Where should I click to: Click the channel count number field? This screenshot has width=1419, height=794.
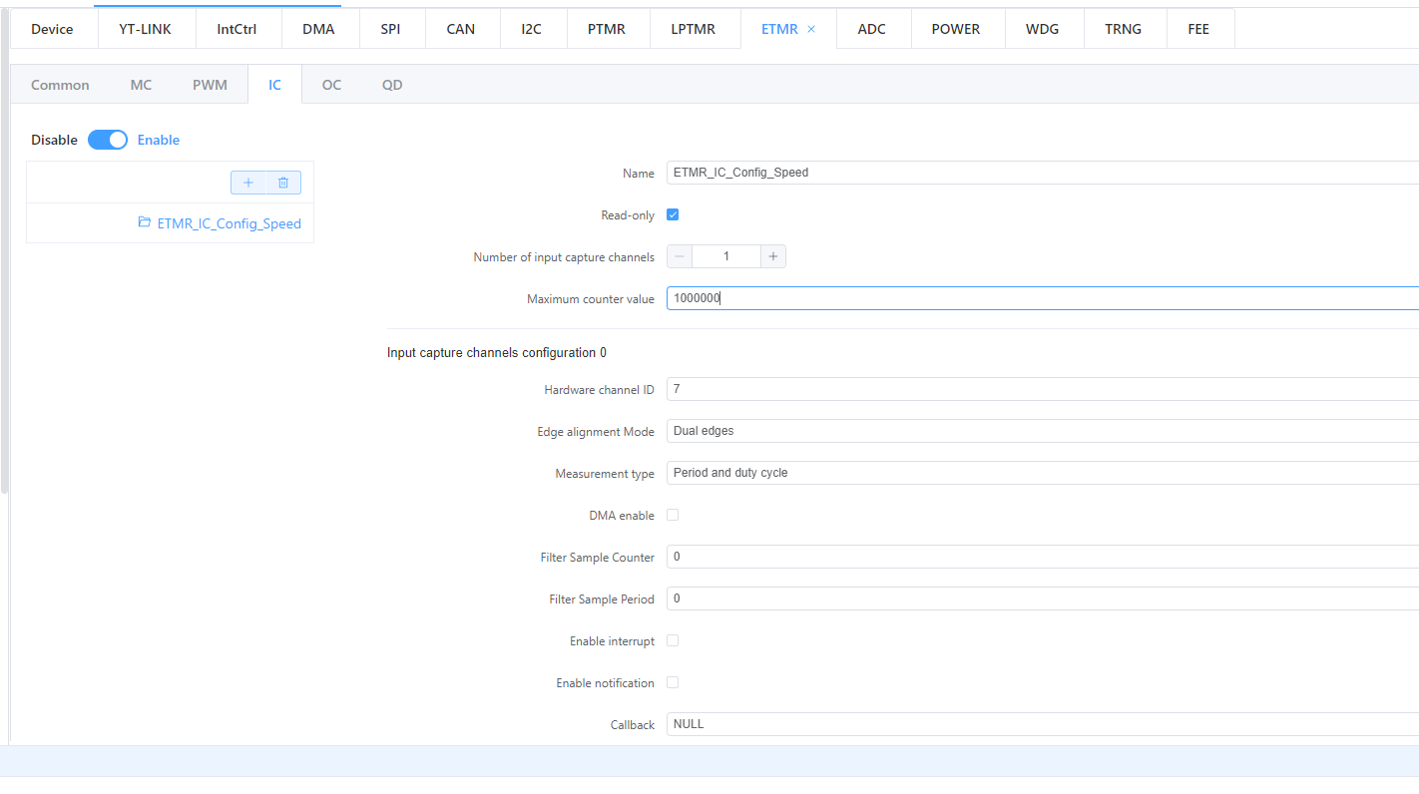coord(726,256)
